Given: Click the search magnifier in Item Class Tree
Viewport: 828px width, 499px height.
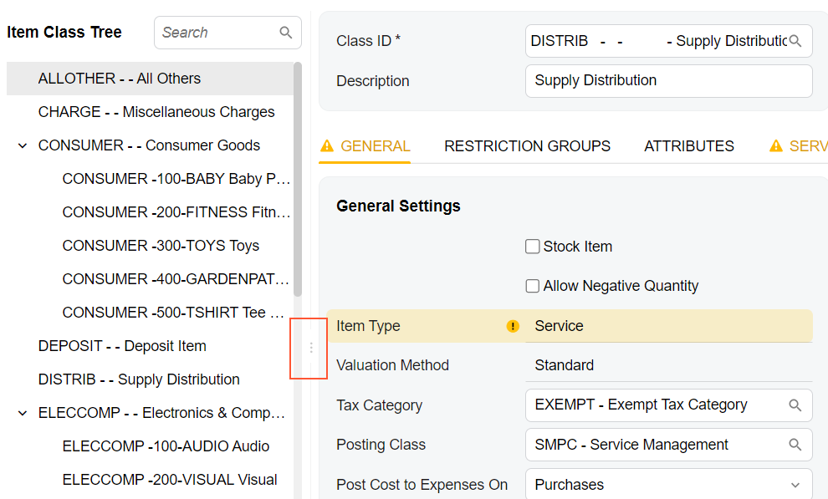Looking at the screenshot, I should (286, 33).
